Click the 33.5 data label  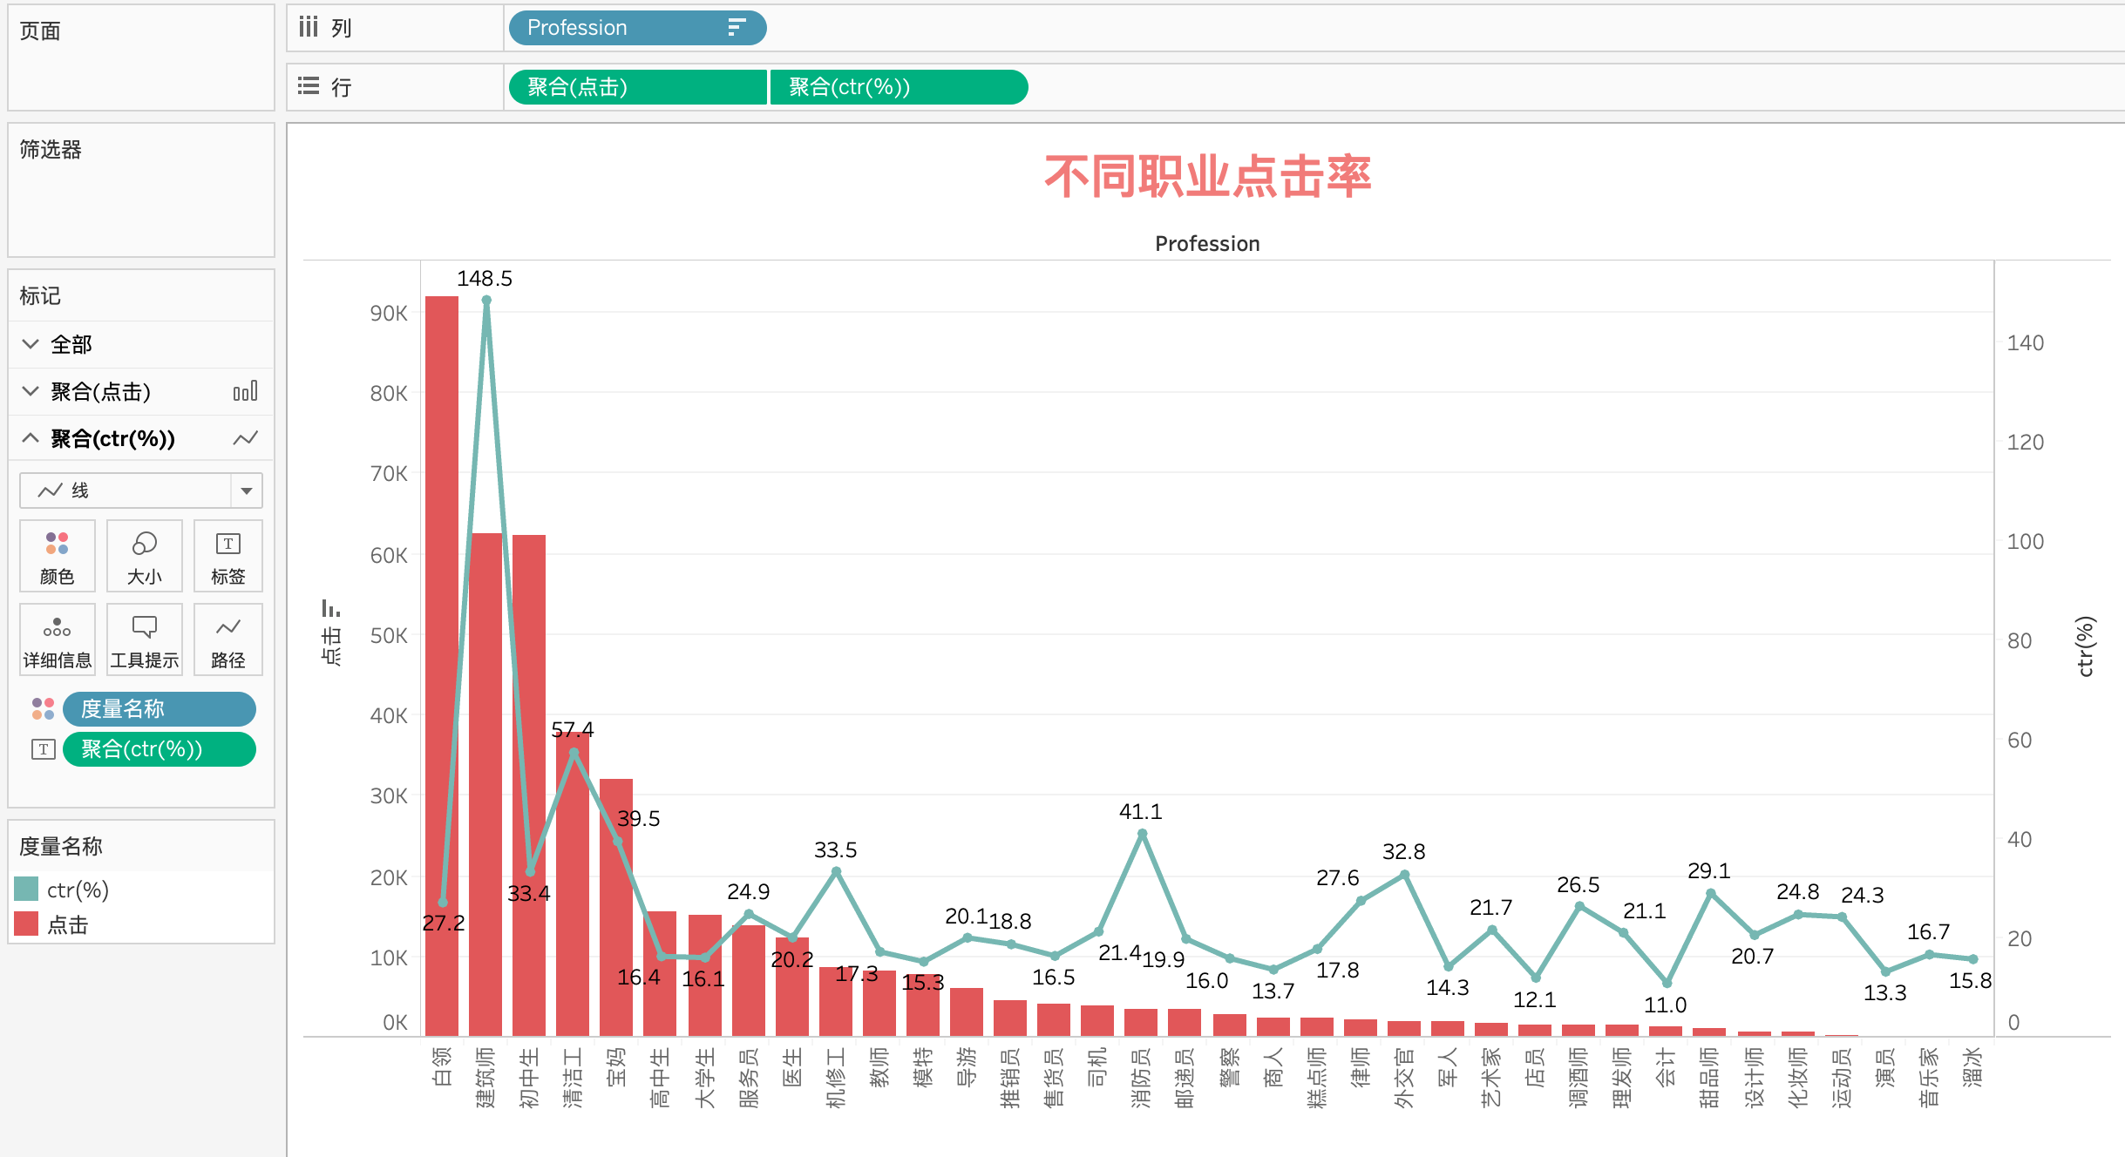[x=836, y=850]
